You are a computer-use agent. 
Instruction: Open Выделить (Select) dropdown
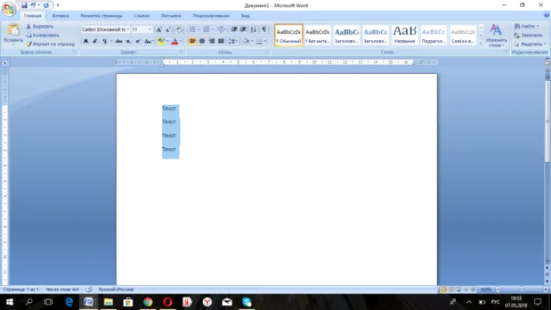[530, 44]
